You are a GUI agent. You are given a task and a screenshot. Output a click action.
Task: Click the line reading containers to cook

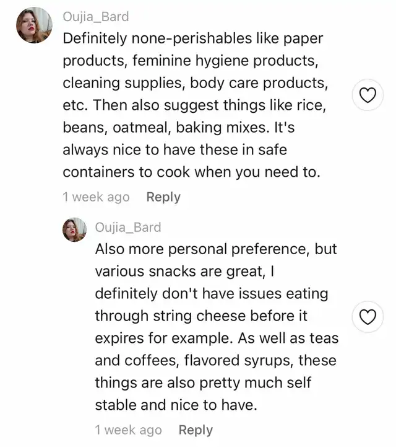click(191, 172)
